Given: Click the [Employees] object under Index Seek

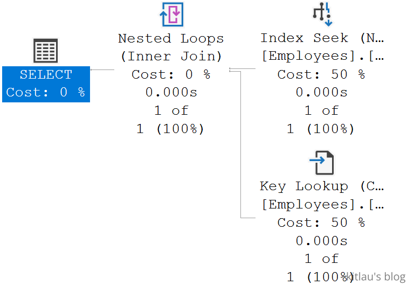Looking at the screenshot, I should pyautogui.click(x=322, y=56).
